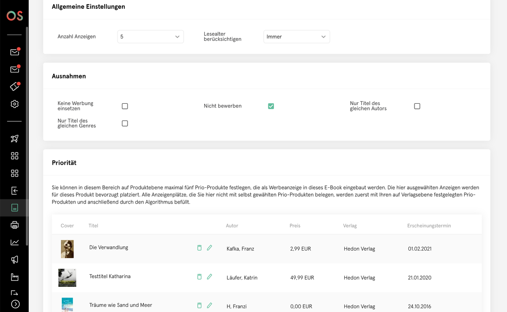Click the ticket tag icon with notification
Image resolution: width=507 pixels, height=312 pixels.
14,86
